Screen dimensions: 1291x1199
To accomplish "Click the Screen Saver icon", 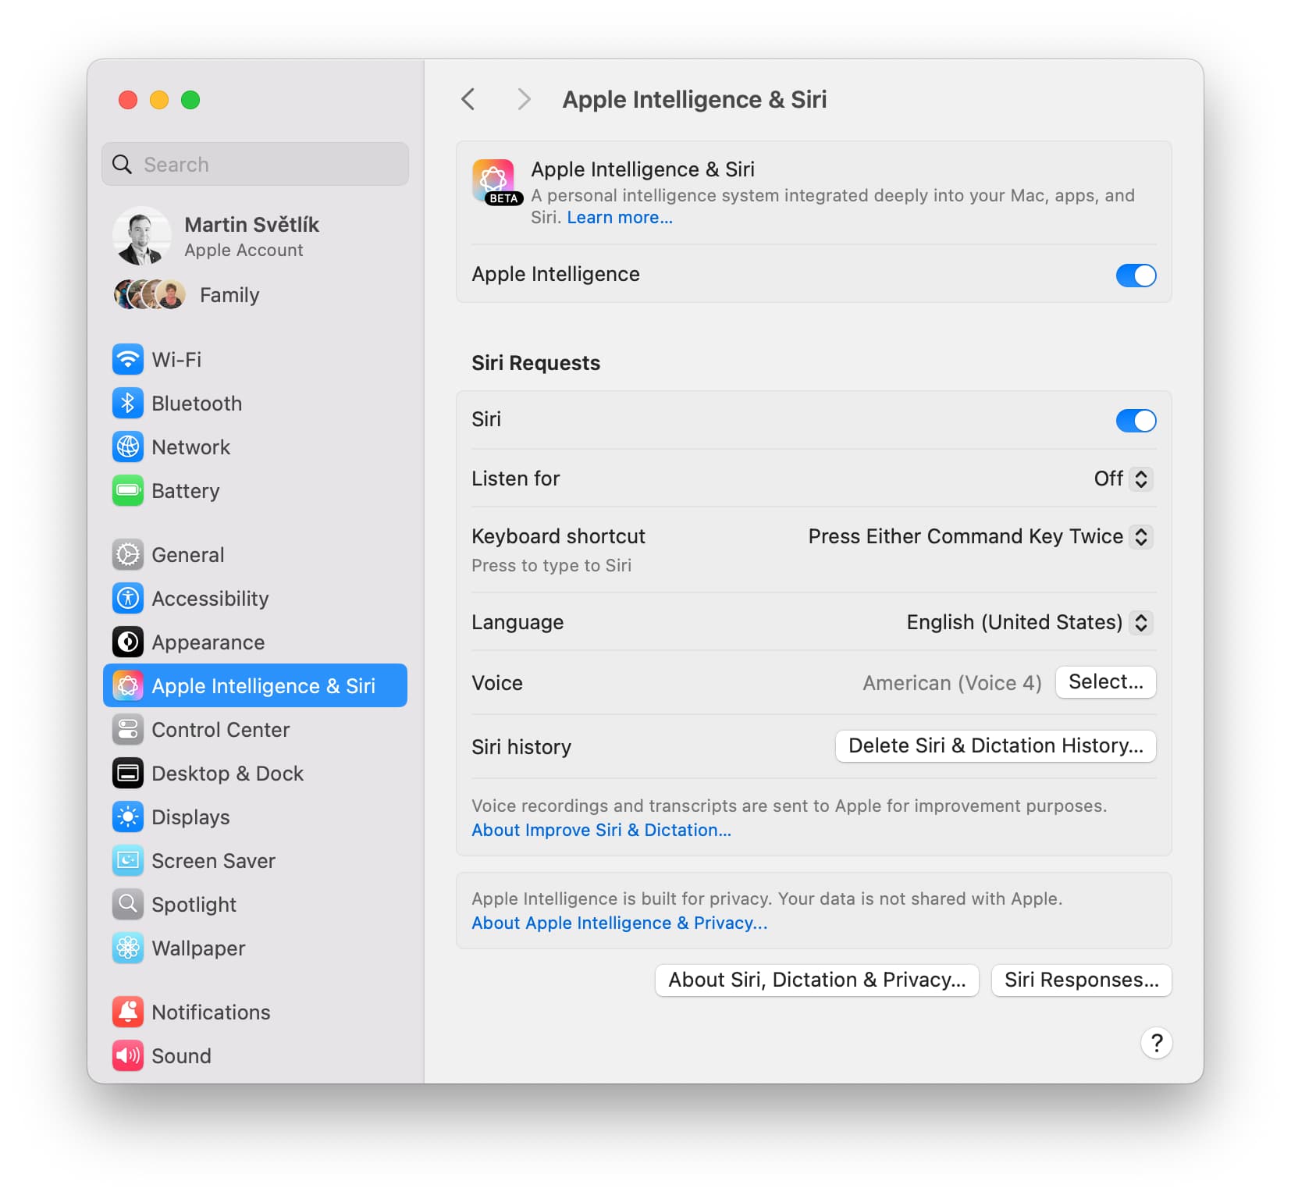I will (128, 861).
